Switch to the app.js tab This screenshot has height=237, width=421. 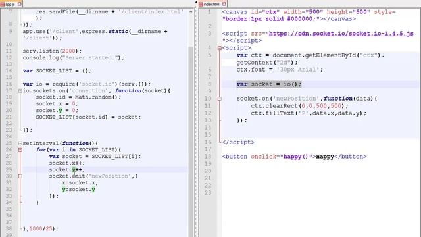[x=11, y=4]
